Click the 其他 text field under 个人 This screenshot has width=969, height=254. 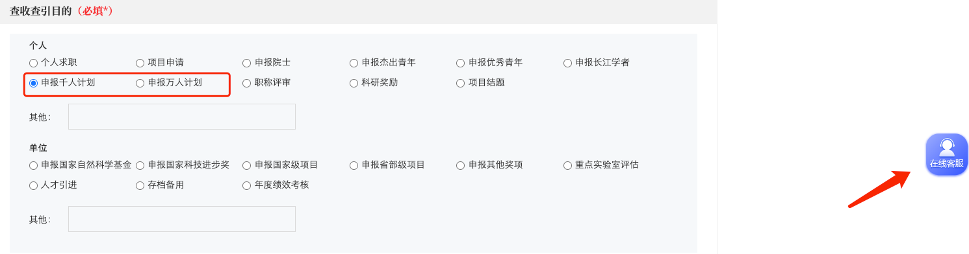pyautogui.click(x=182, y=117)
